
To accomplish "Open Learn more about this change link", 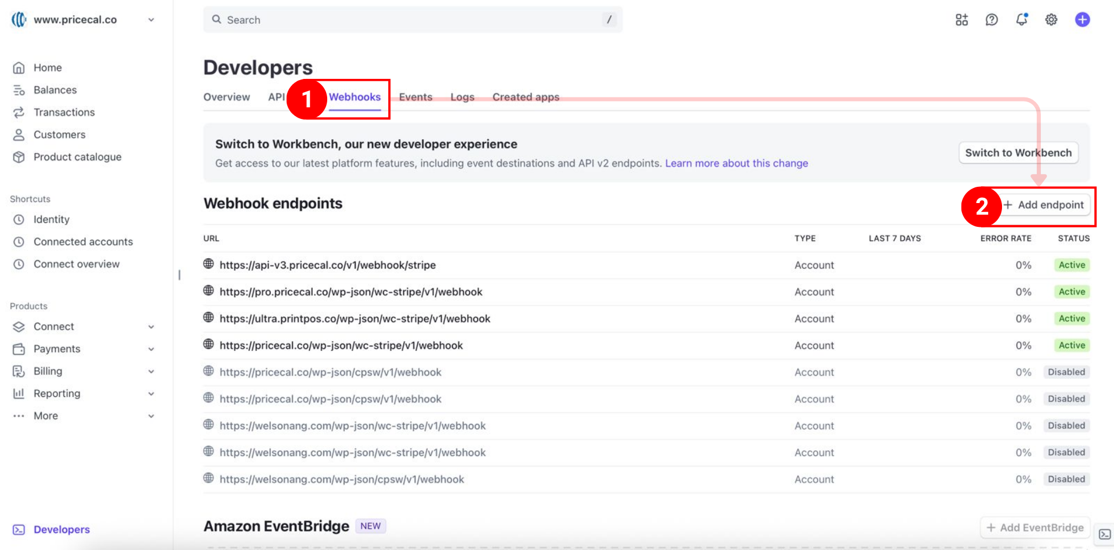I will coord(736,163).
